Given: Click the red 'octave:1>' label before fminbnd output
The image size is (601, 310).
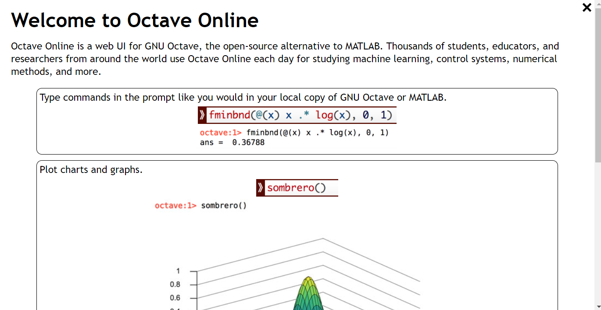Looking at the screenshot, I should (x=221, y=132).
